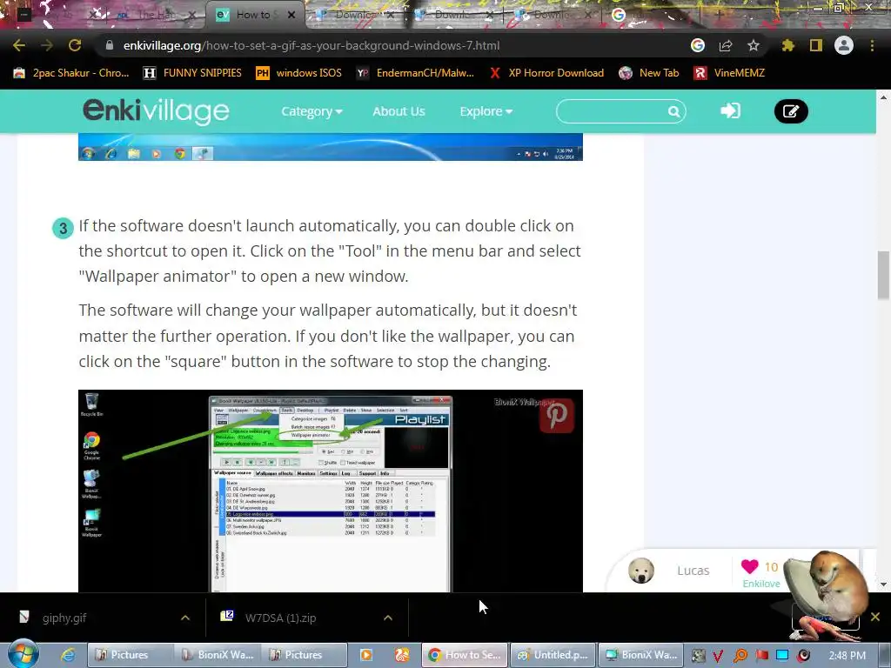
Task: Open the EndermanCH/Malw... bookmark
Action: click(x=415, y=73)
